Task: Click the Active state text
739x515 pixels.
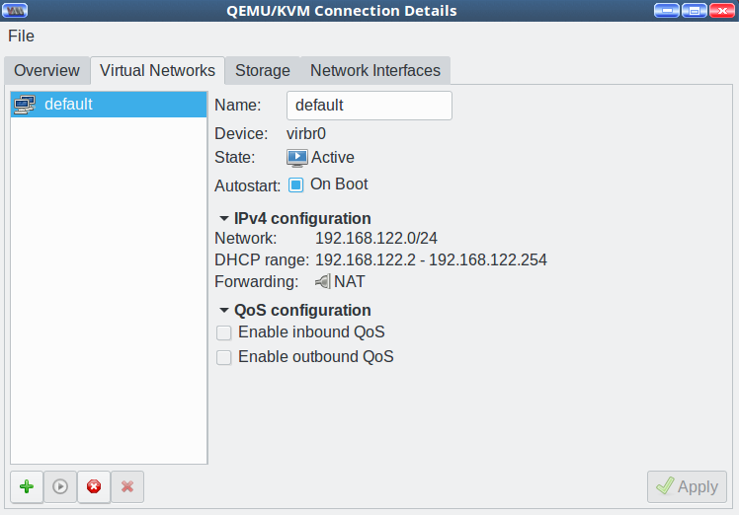Action: [333, 158]
